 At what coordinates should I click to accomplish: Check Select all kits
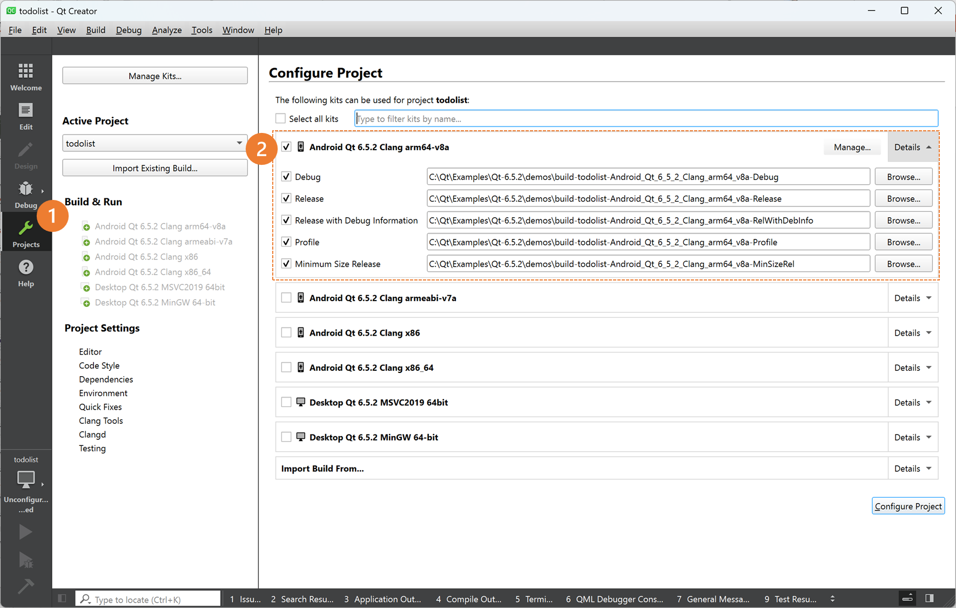[x=280, y=118]
